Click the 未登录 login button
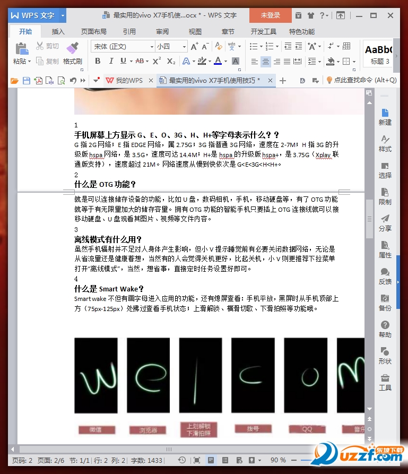408x474 pixels. coord(271,15)
